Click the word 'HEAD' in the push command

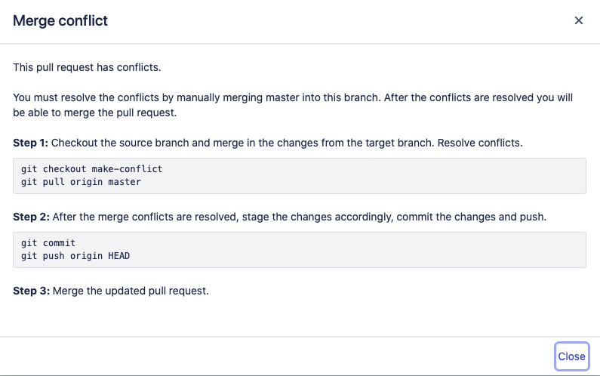pyautogui.click(x=119, y=256)
